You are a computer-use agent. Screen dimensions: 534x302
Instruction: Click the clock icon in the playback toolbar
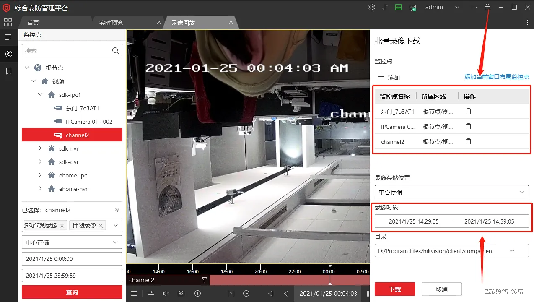coord(246,293)
